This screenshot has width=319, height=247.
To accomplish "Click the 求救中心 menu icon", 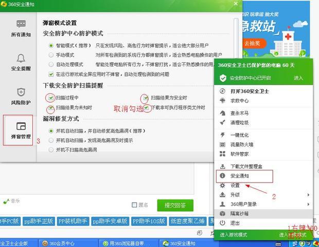I will (223, 101).
